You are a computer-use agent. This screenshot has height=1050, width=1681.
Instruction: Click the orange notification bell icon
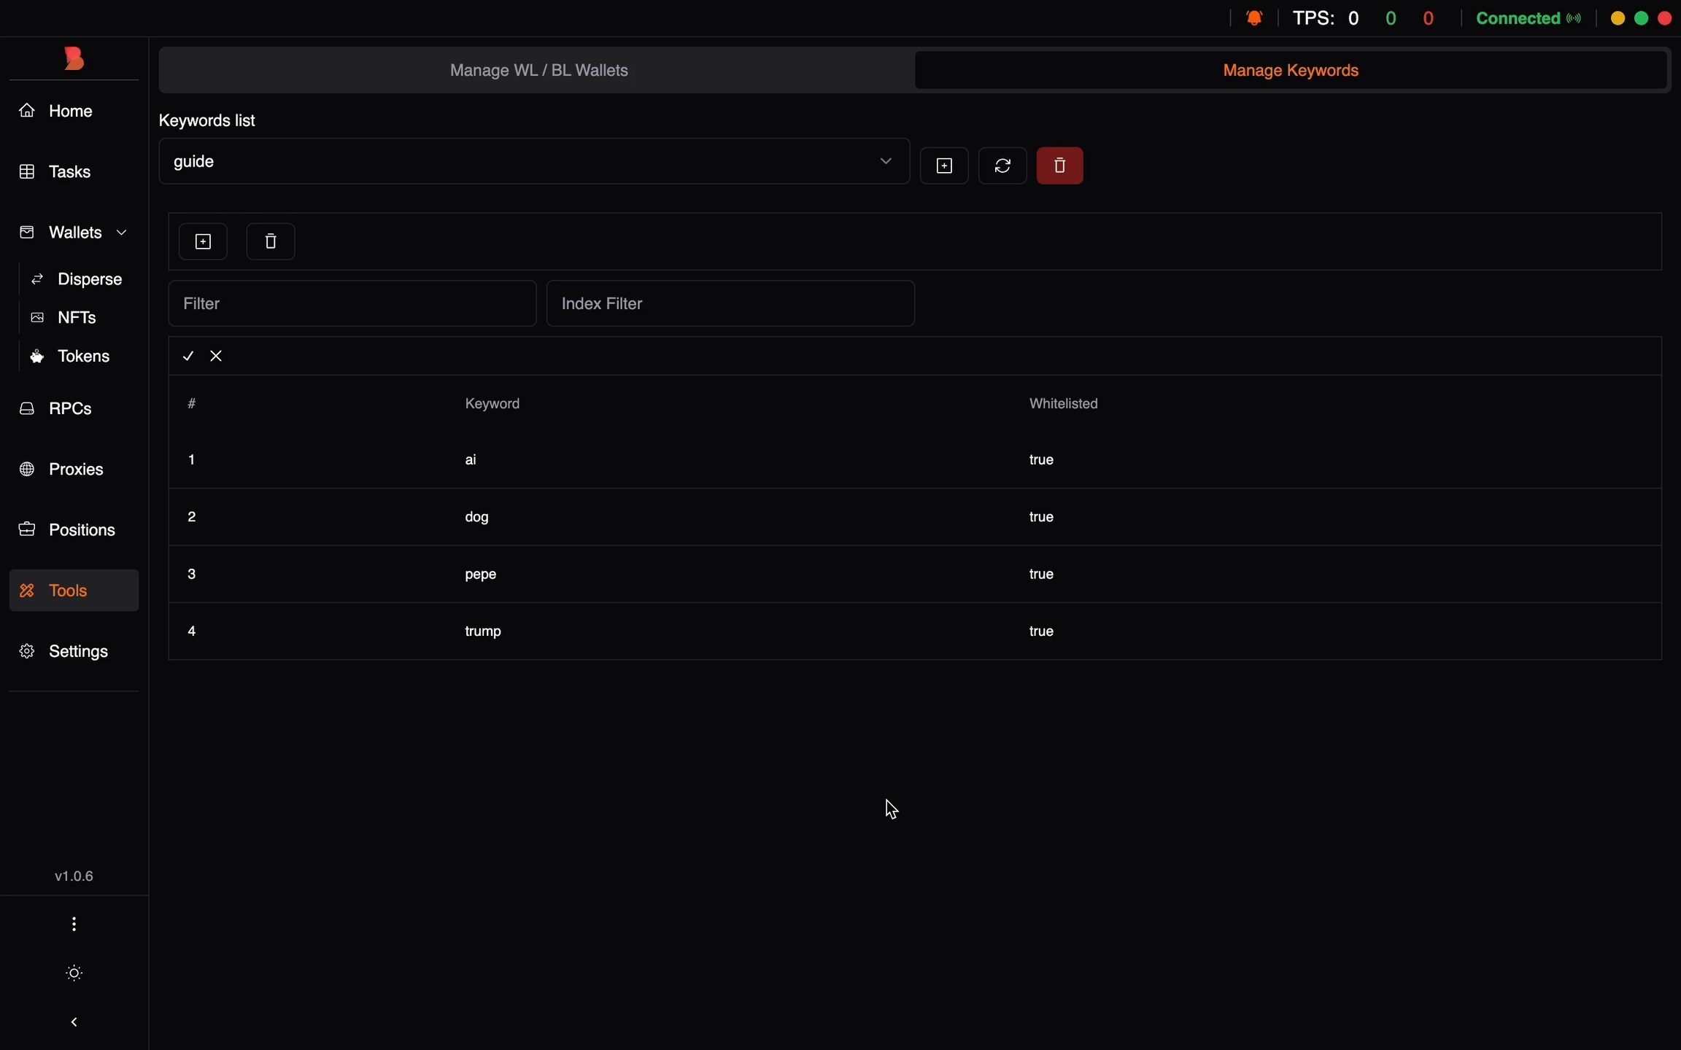1254,18
